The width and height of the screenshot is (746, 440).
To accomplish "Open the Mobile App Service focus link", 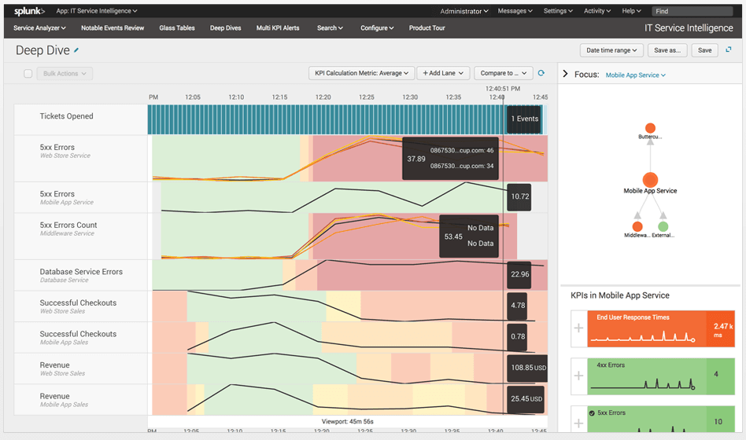I will click(x=636, y=75).
